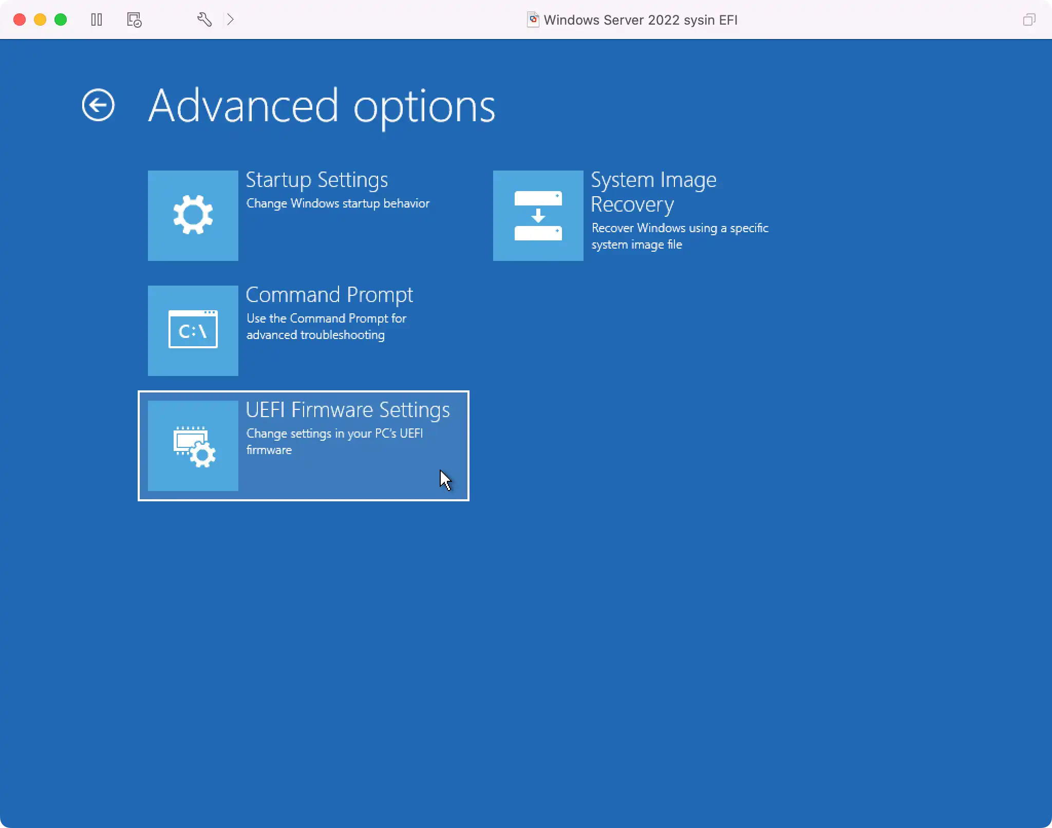
Task: Click the Startup Settings gear icon
Action: tap(193, 215)
